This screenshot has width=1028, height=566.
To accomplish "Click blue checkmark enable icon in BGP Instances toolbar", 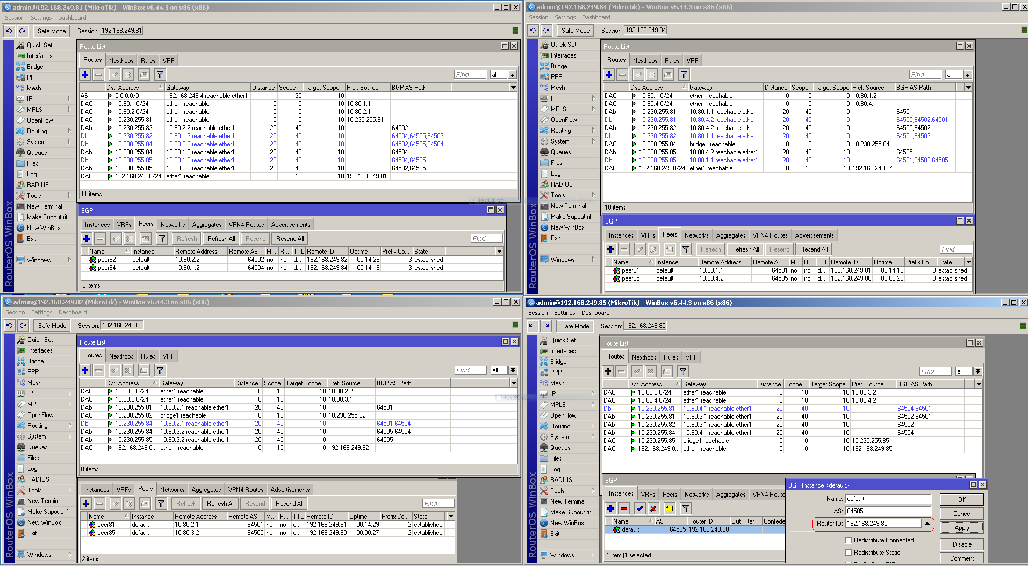I will click(639, 508).
